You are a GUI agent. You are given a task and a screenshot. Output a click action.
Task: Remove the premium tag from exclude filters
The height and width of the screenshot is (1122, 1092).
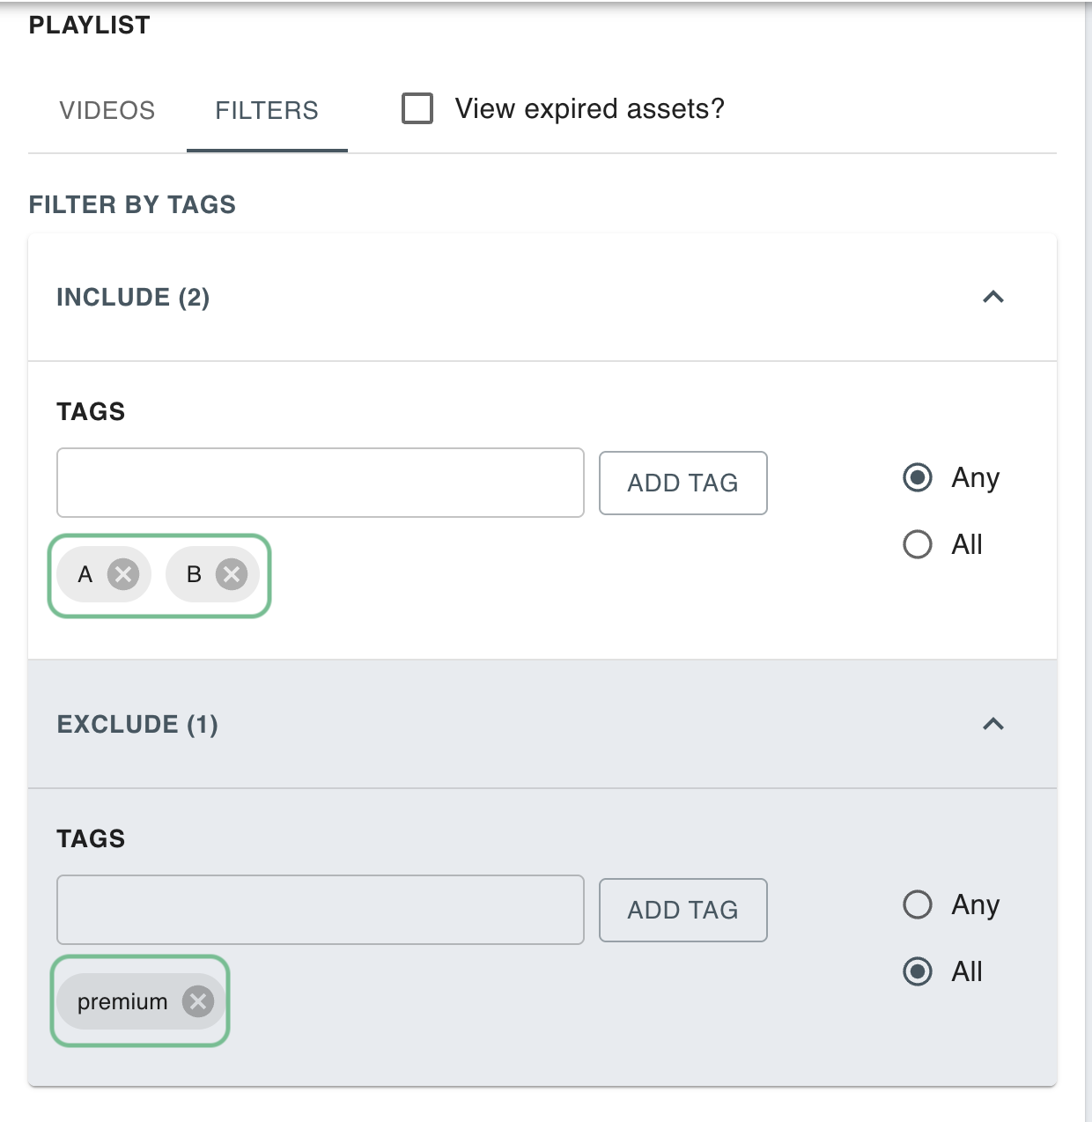point(198,1001)
